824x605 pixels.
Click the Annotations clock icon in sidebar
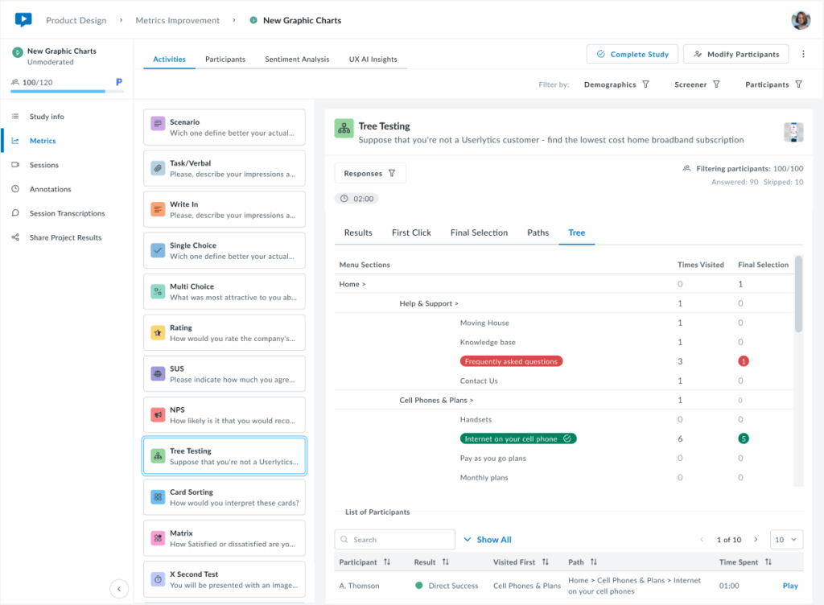pyautogui.click(x=15, y=189)
